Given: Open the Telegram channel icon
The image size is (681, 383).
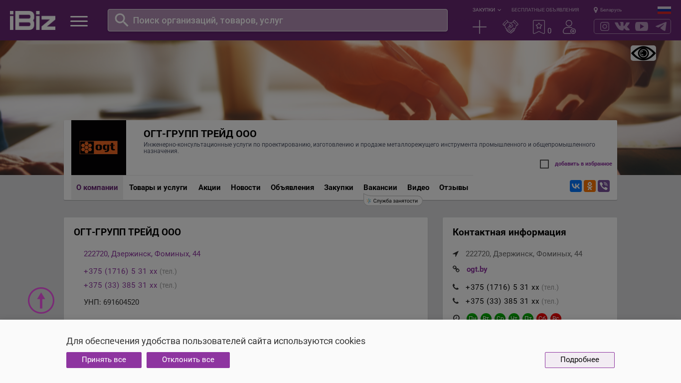Looking at the screenshot, I should pos(661,26).
